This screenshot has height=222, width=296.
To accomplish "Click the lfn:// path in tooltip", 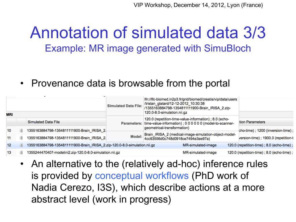I will click(x=191, y=106).
